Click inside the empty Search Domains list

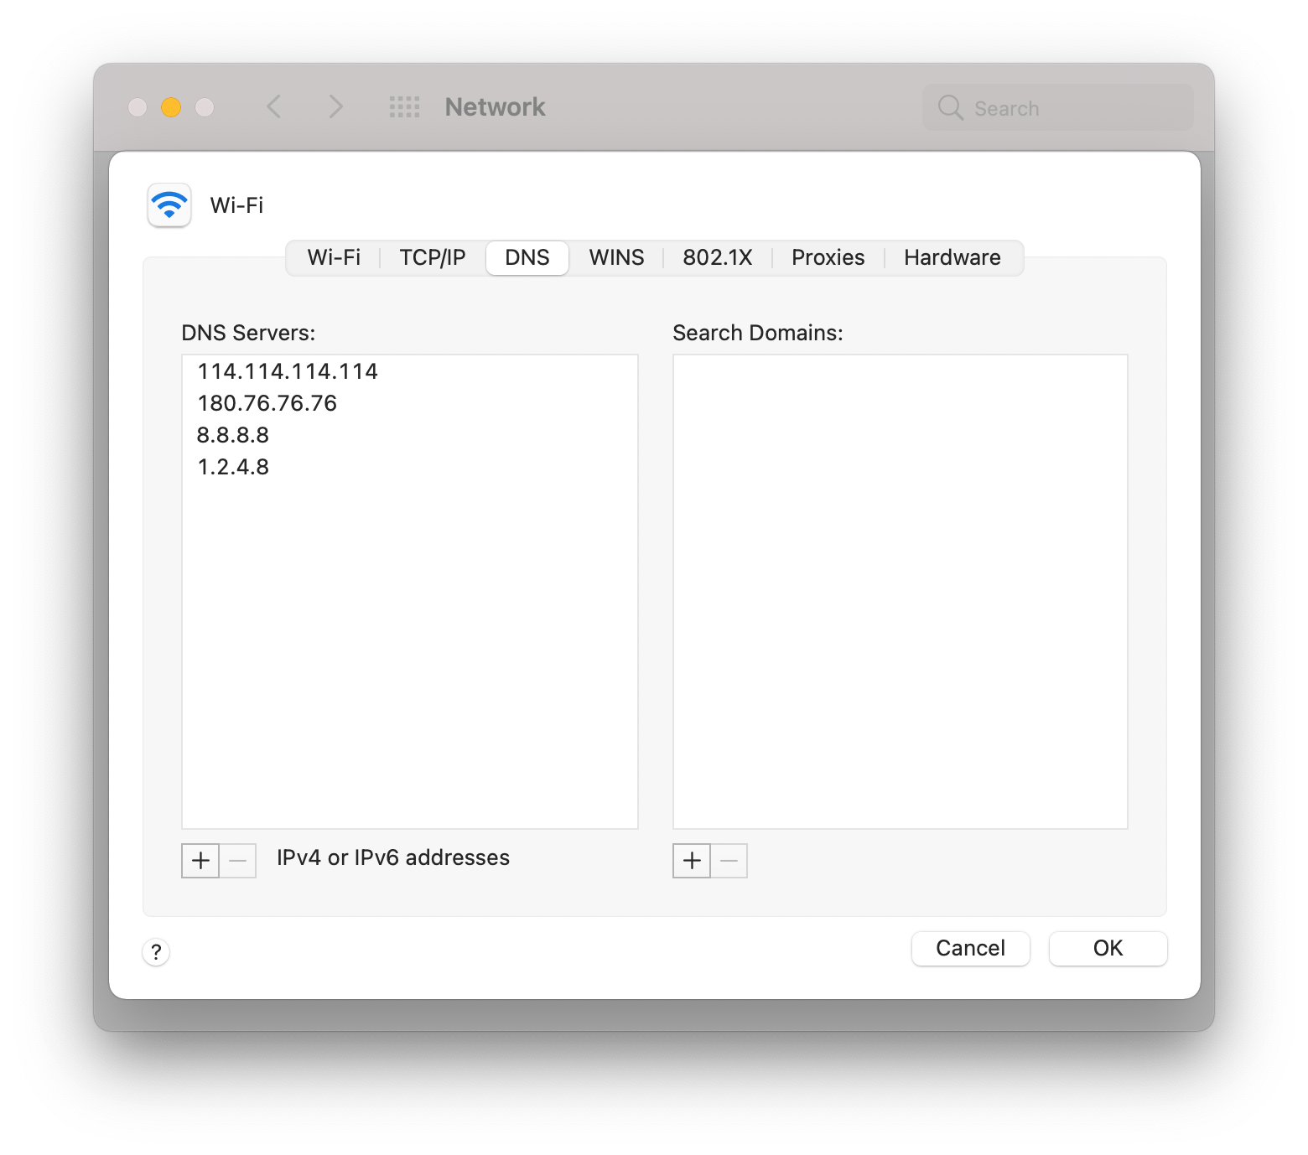click(x=901, y=592)
